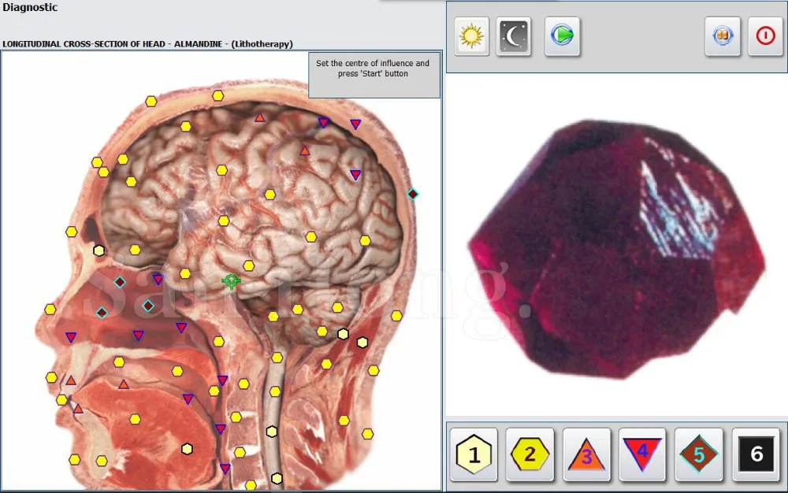Image resolution: width=788 pixels, height=493 pixels.
Task: Click yellow hexagon marker at top of skull
Action: (217, 95)
